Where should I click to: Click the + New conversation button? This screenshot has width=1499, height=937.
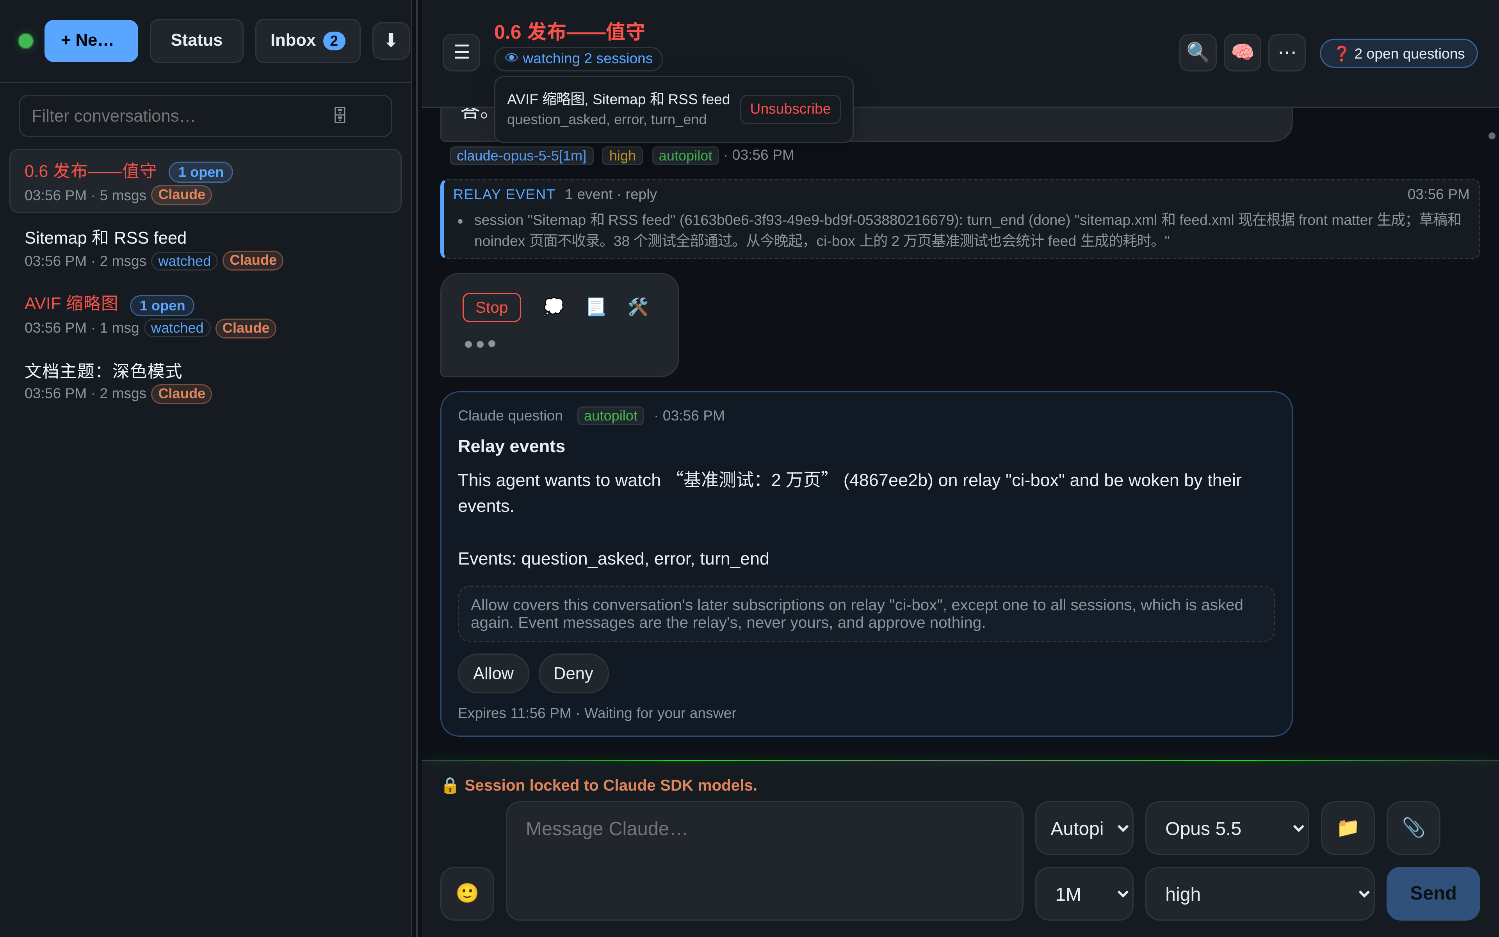coord(91,41)
